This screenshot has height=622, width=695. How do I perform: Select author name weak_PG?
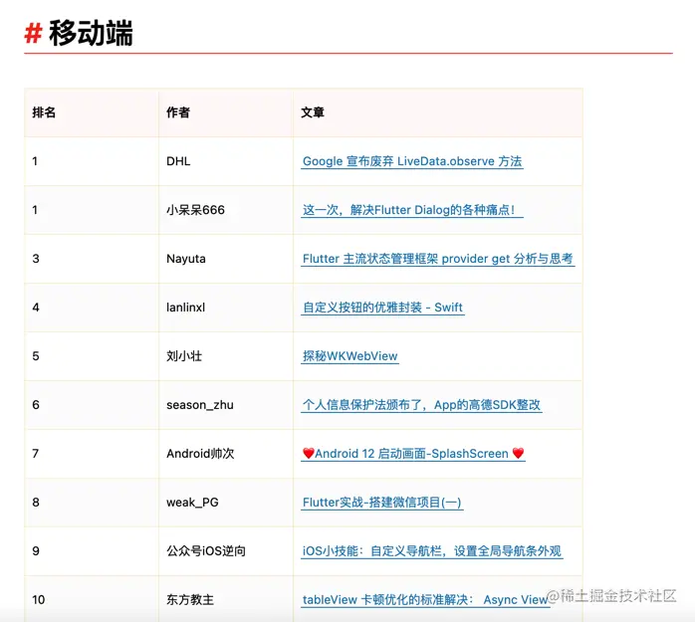pos(192,503)
